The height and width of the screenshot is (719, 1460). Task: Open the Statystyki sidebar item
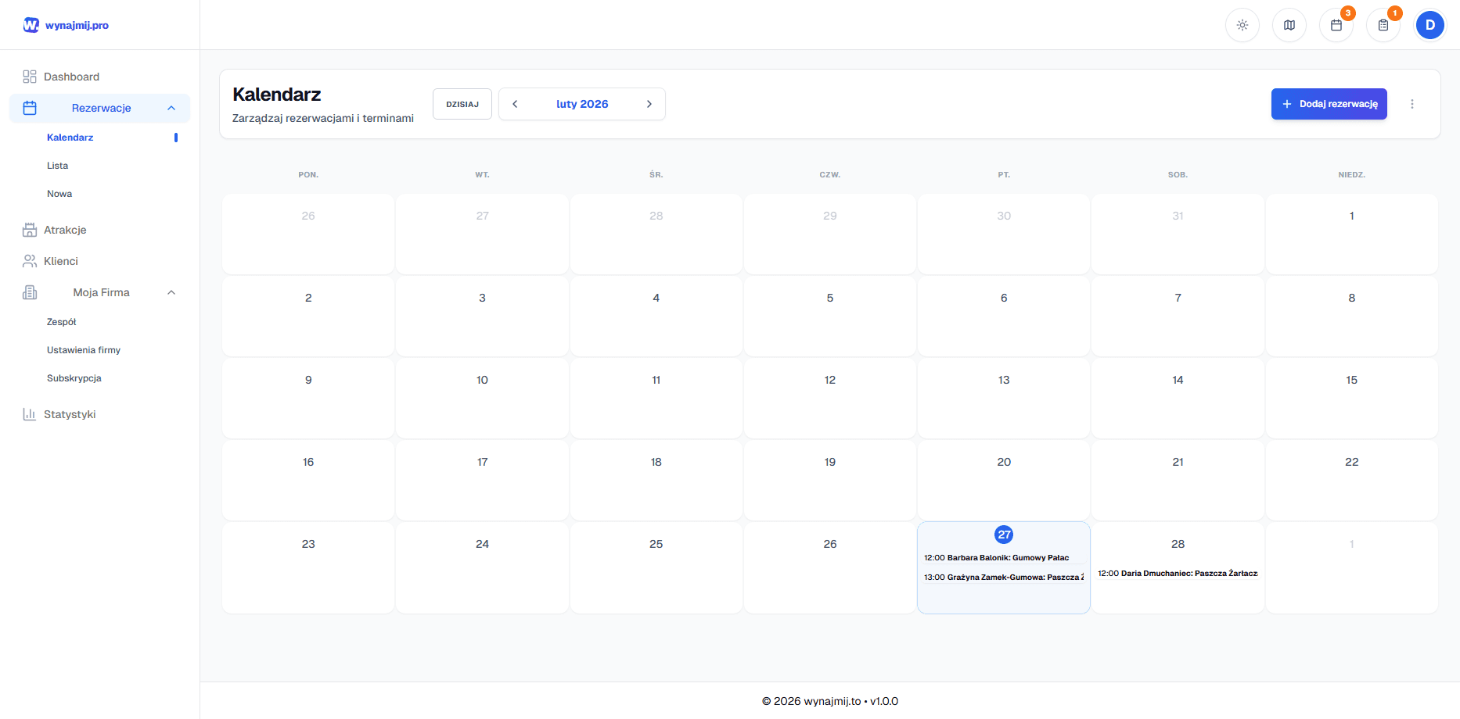pyautogui.click(x=70, y=414)
